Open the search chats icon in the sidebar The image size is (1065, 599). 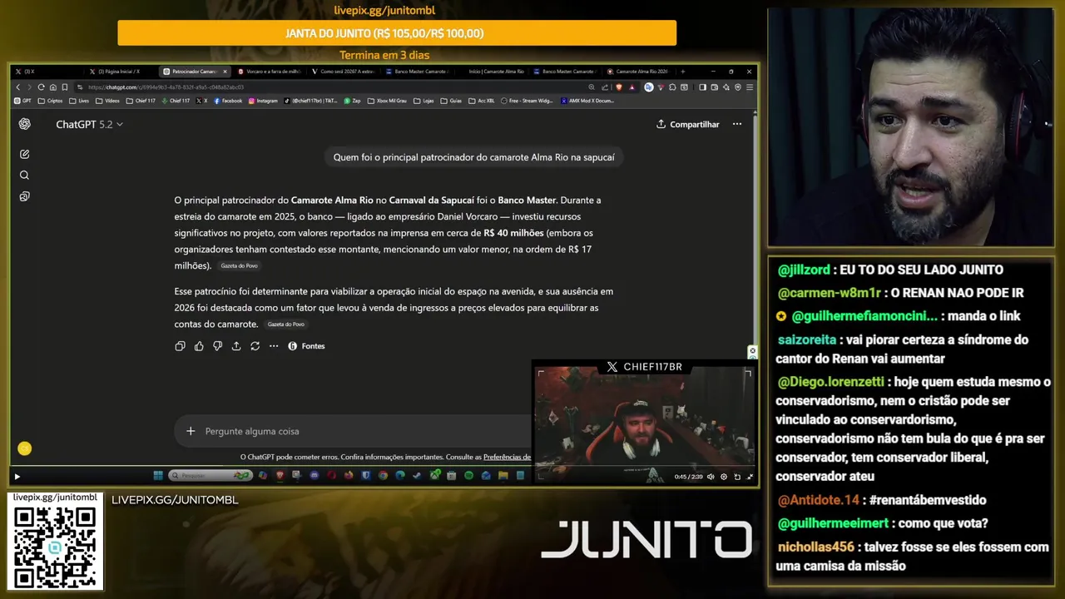coord(25,175)
